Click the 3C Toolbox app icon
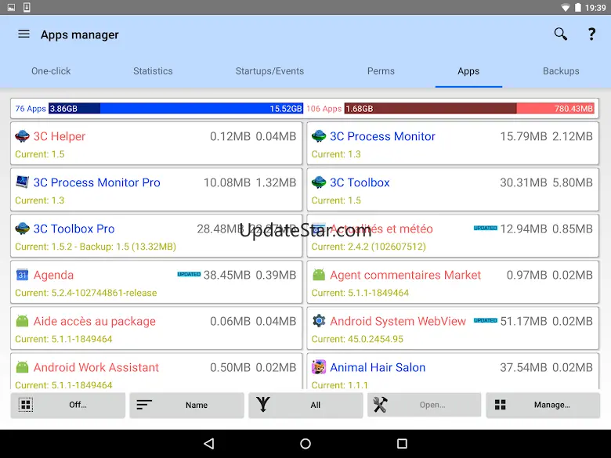Viewport: 611px width, 458px height. click(x=319, y=182)
